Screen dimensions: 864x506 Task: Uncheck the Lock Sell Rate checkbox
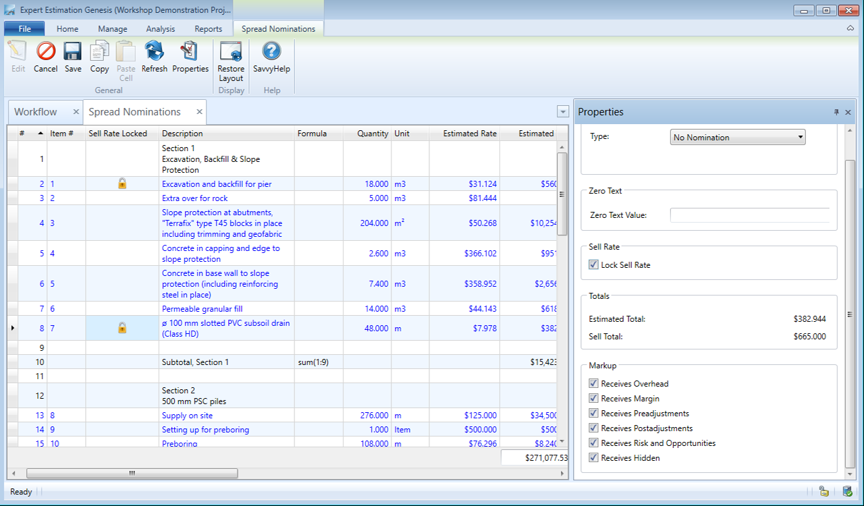pos(594,265)
